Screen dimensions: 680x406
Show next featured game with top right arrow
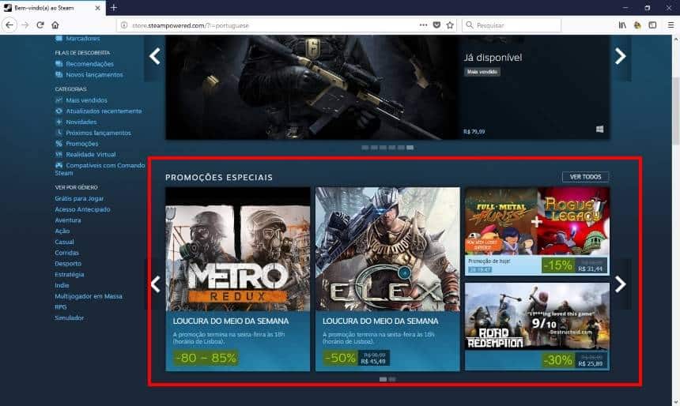coord(621,56)
